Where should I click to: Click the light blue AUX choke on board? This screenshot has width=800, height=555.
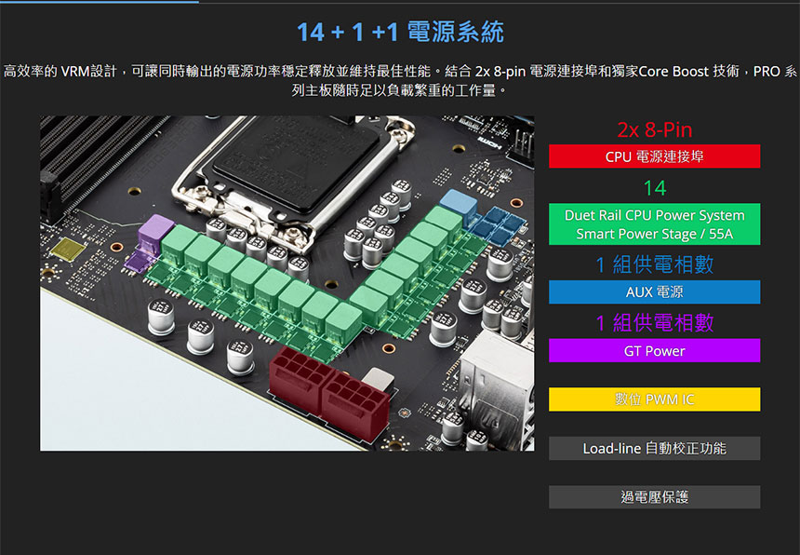(x=459, y=204)
